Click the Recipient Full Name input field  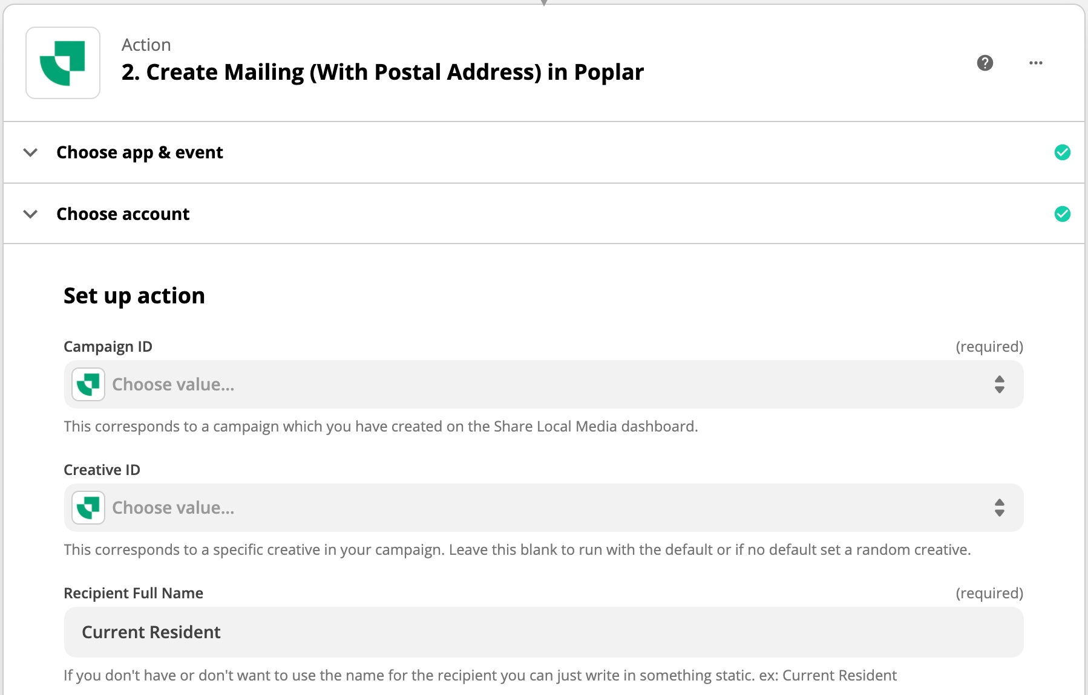tap(543, 632)
